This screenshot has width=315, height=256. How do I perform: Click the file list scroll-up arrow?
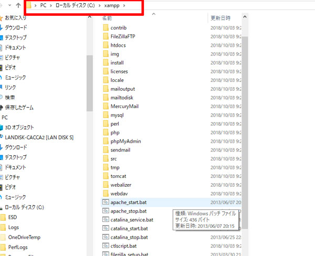[x=245, y=17]
